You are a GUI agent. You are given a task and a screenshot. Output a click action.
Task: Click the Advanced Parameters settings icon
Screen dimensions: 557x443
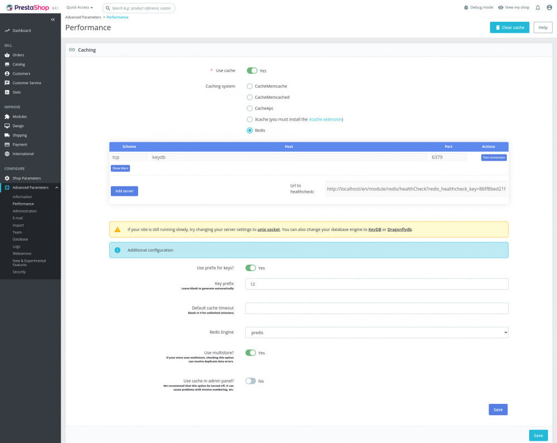click(7, 187)
